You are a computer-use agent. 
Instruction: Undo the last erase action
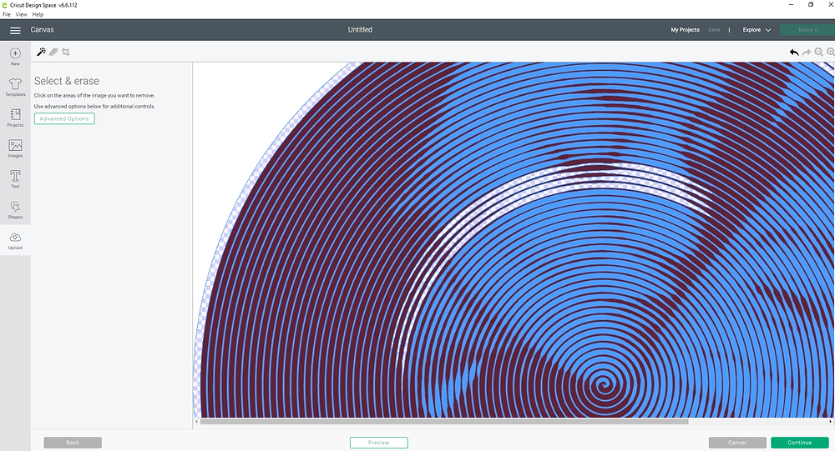coord(794,53)
